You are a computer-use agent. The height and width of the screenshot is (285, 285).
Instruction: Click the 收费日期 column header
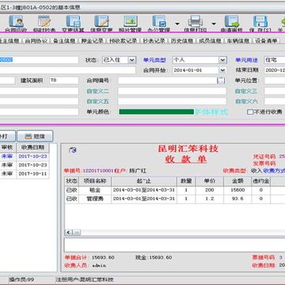(x=32, y=147)
